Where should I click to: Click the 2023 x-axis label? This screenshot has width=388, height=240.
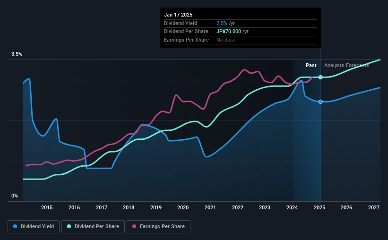(x=265, y=207)
